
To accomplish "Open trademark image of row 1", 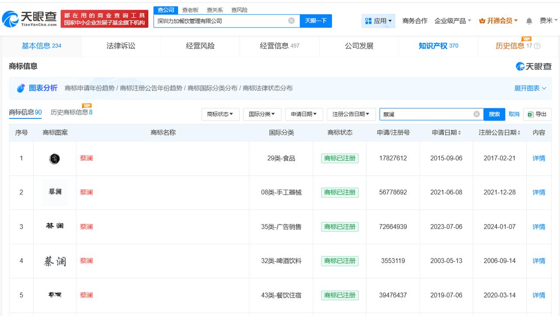I will coord(55,158).
